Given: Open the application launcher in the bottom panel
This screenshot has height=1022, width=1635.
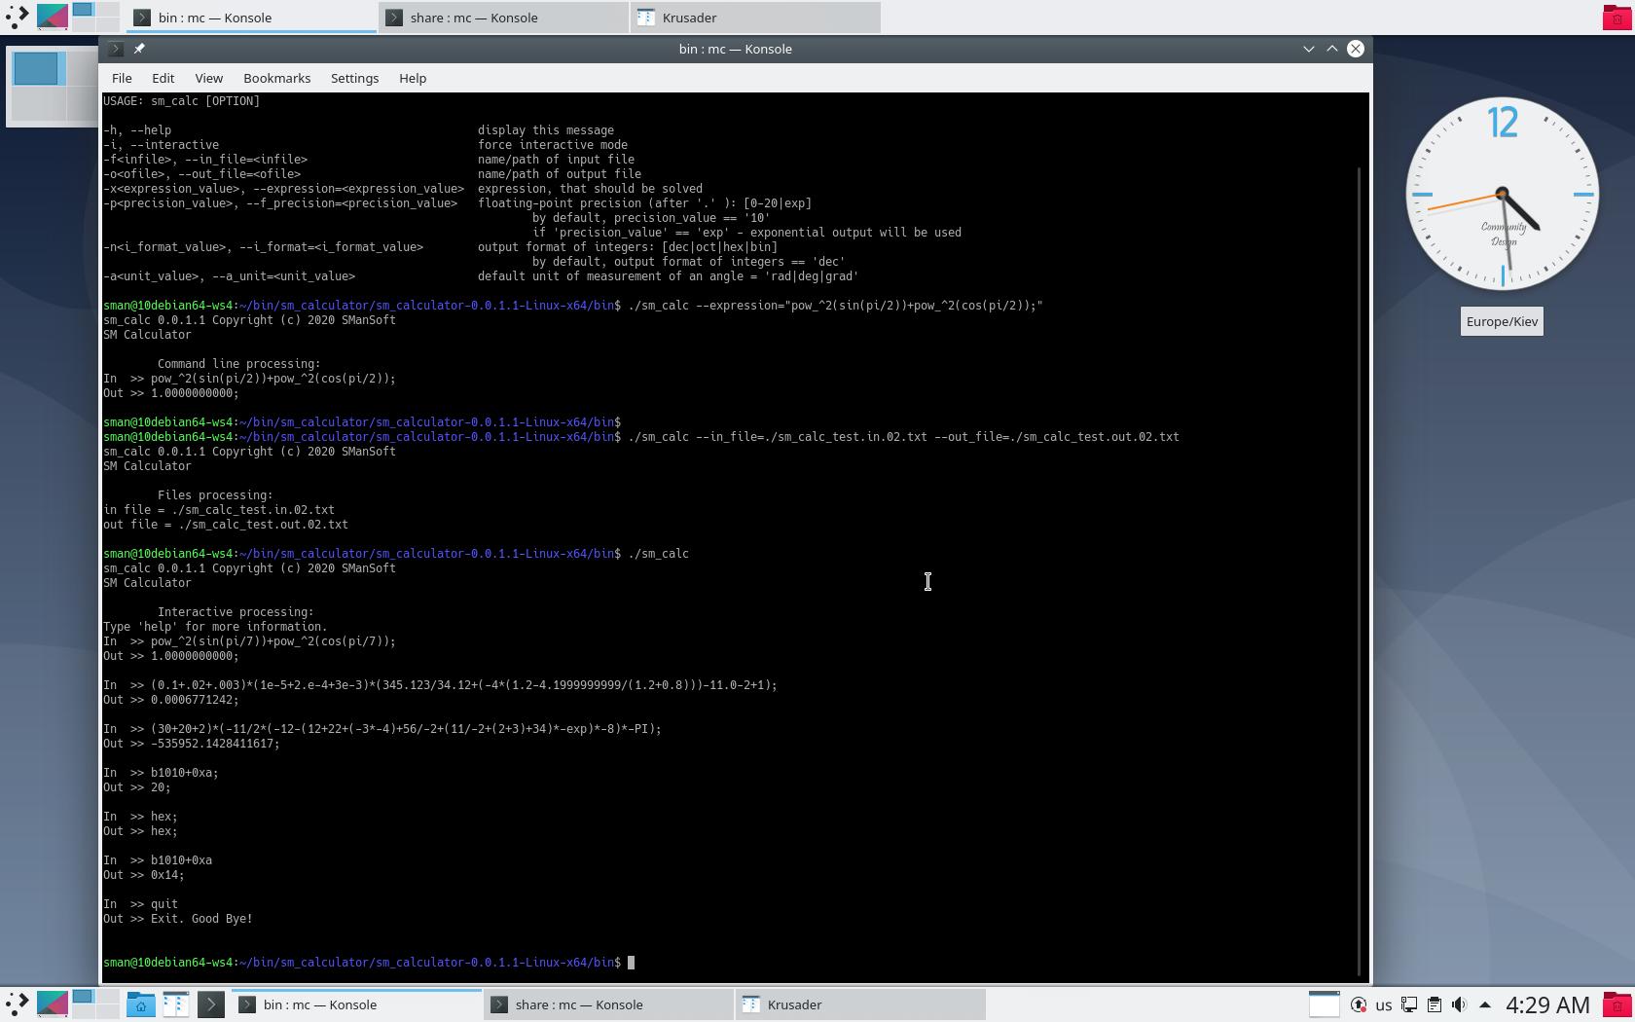Looking at the screenshot, I should 17,1004.
